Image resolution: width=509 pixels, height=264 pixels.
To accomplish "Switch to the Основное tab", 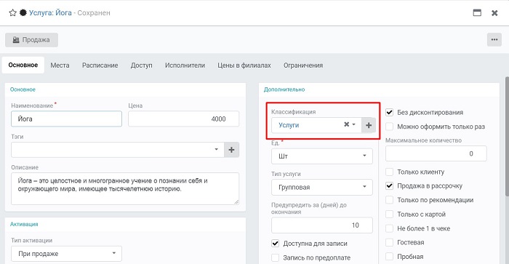I will pyautogui.click(x=23, y=65).
